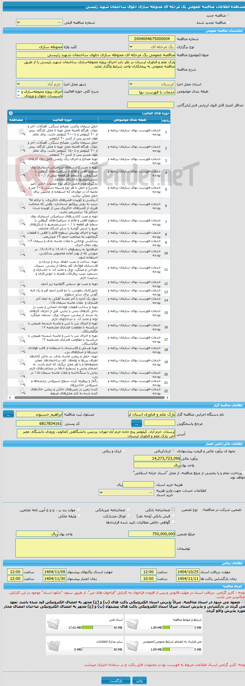
Task: Select the ارزی و ریالی radio option
Action: point(124,451)
